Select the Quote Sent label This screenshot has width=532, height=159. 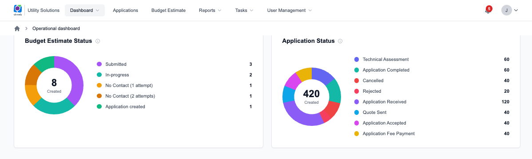tap(374, 113)
